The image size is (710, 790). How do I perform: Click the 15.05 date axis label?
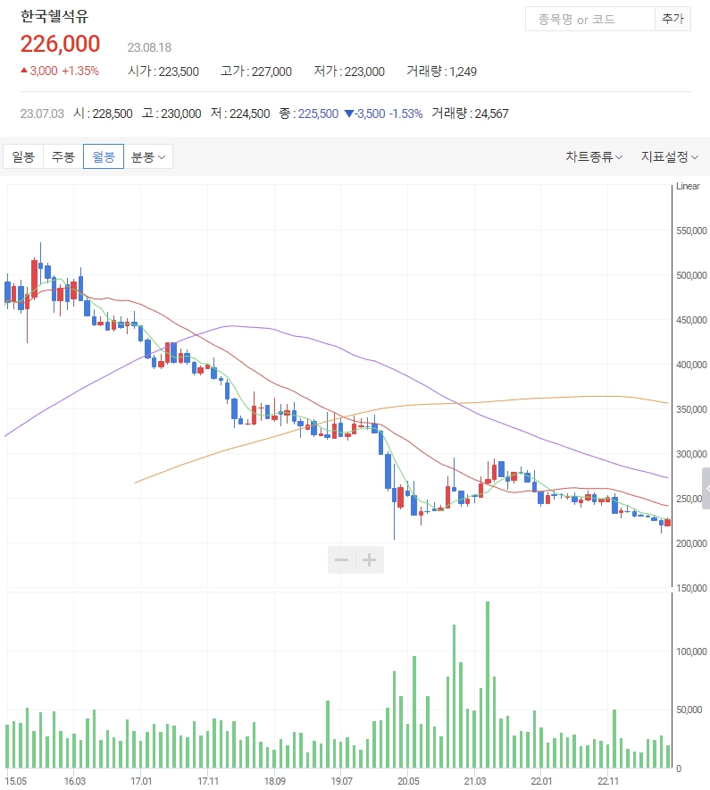15,781
